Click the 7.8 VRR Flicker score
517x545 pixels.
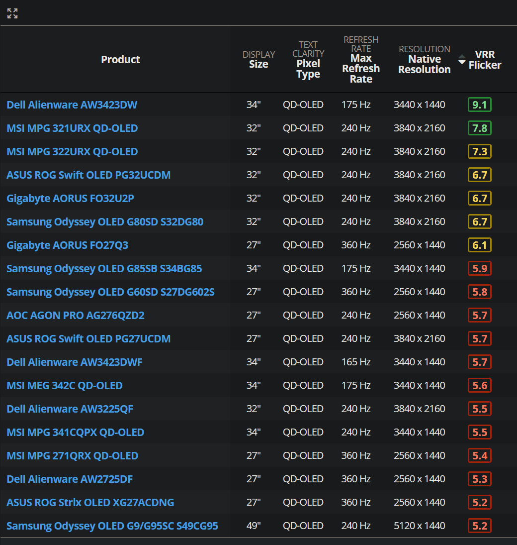pos(480,128)
